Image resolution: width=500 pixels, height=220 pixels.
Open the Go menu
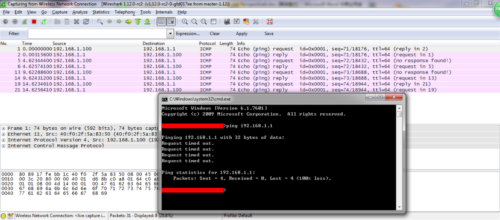(x=44, y=12)
